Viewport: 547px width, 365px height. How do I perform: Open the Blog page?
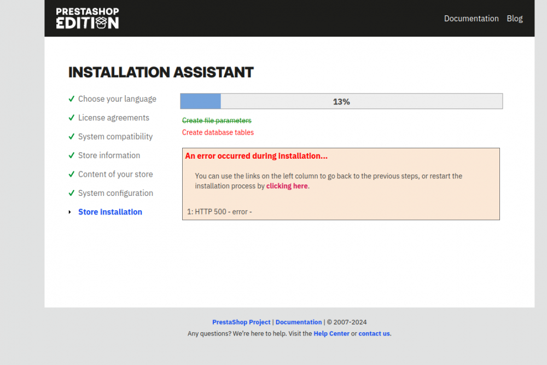(x=514, y=18)
